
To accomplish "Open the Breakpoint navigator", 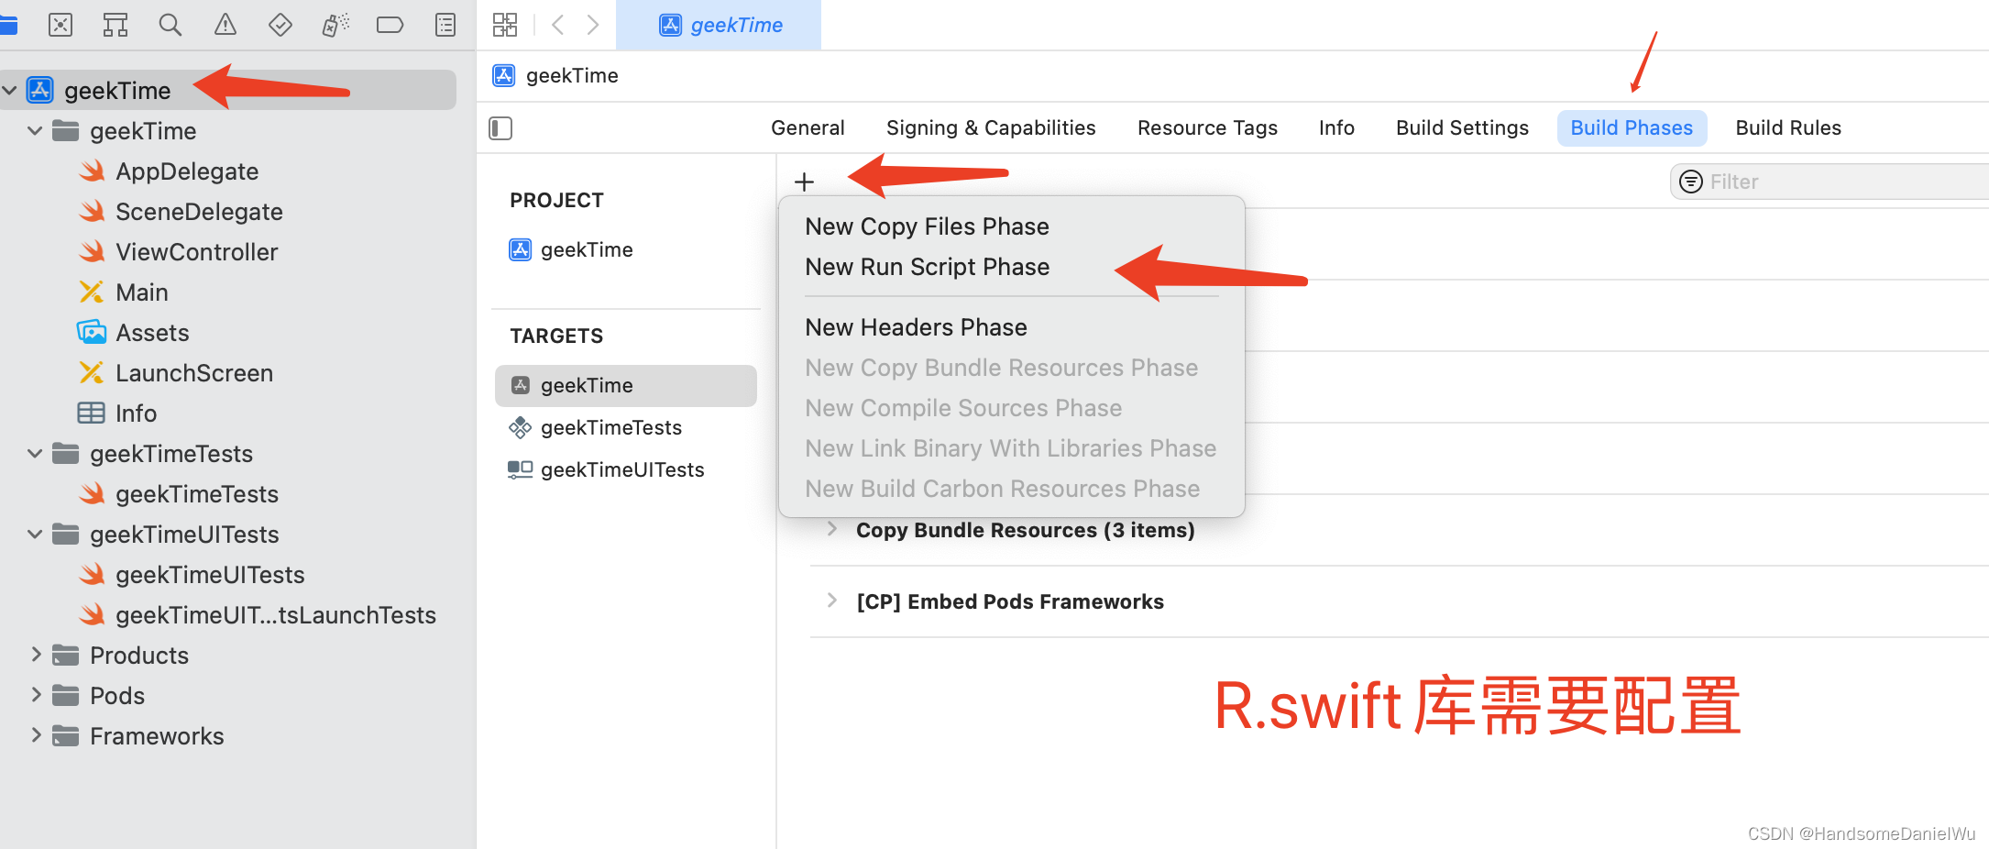I will 390,25.
